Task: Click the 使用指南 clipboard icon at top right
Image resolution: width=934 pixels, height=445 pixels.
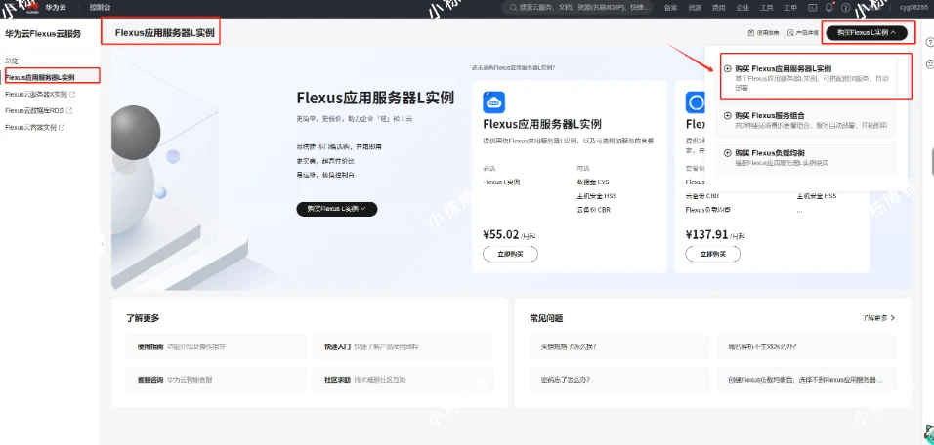Action: (751, 33)
